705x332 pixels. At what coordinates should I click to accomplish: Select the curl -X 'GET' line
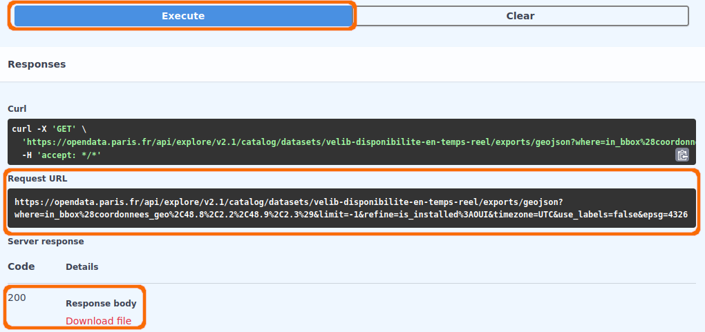(x=49, y=129)
